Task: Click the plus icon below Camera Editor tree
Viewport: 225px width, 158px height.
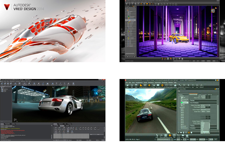Action: 178,133
